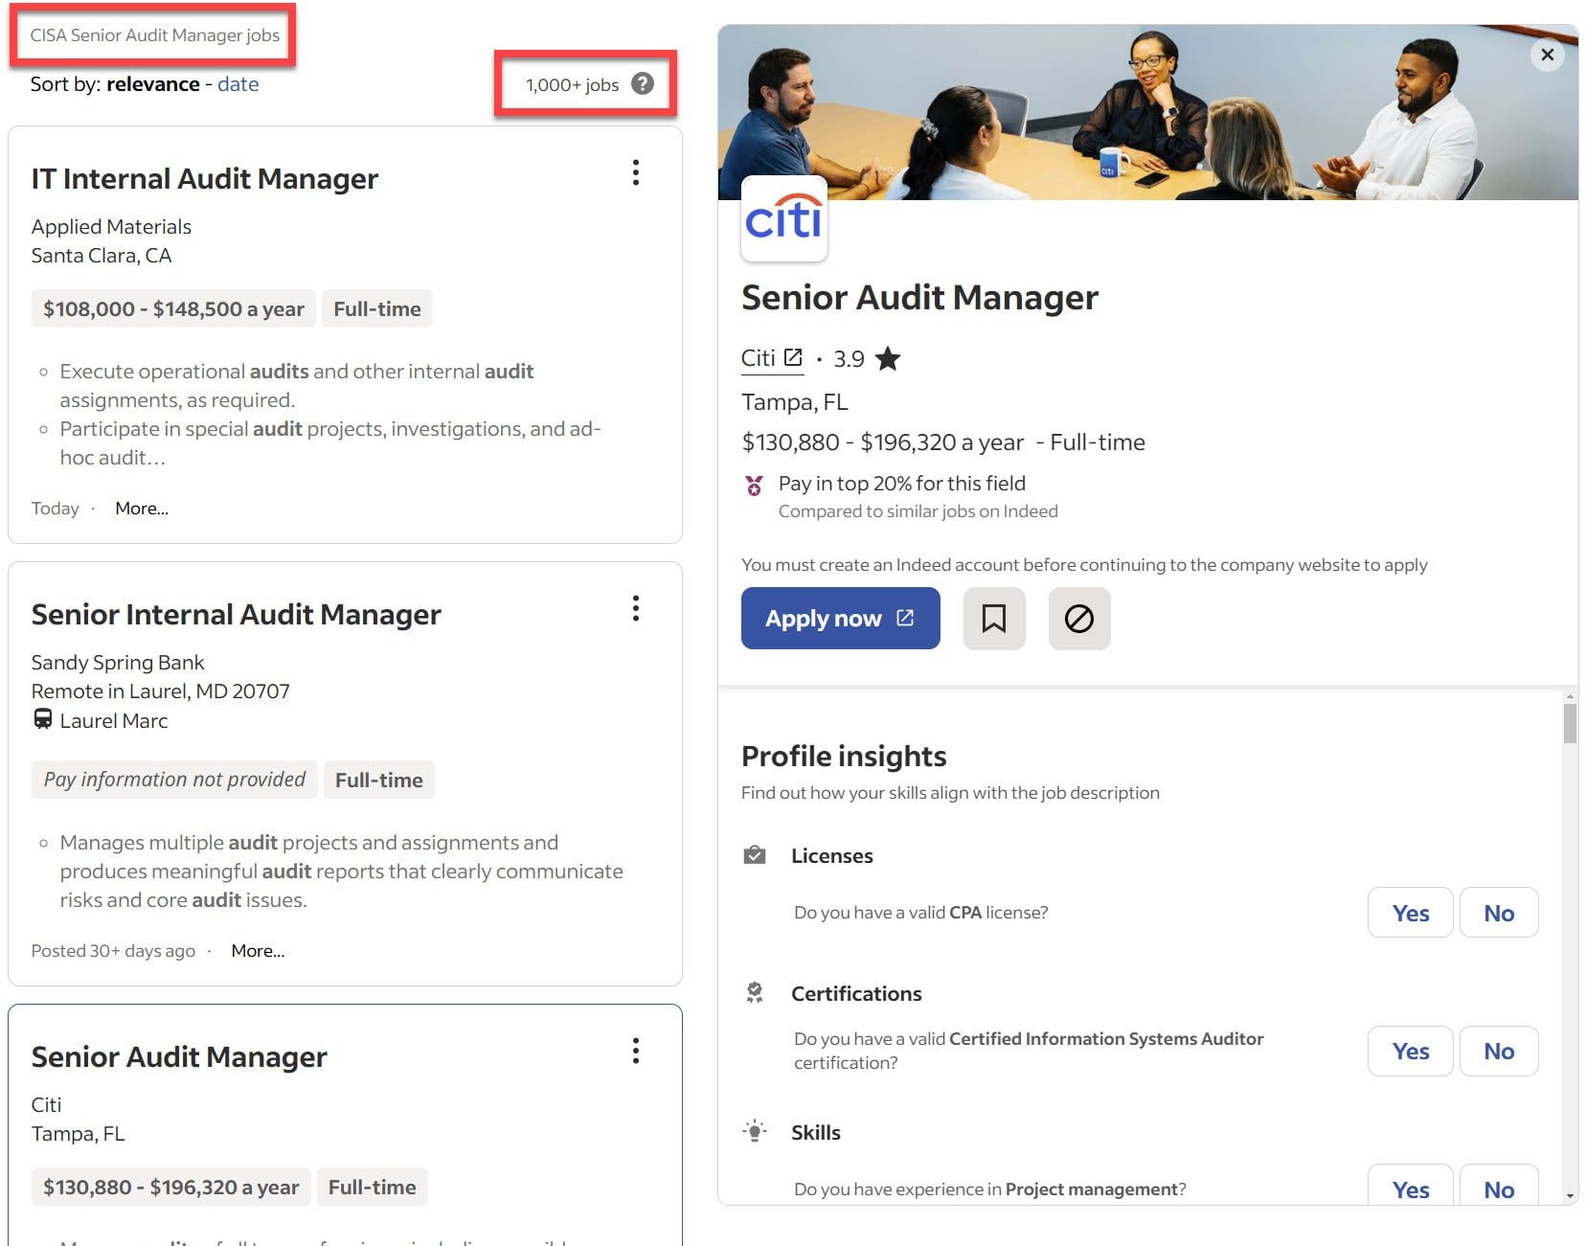This screenshot has height=1246, width=1586.
Task: Click 'Pay information not provided' tag
Action: coord(174,780)
